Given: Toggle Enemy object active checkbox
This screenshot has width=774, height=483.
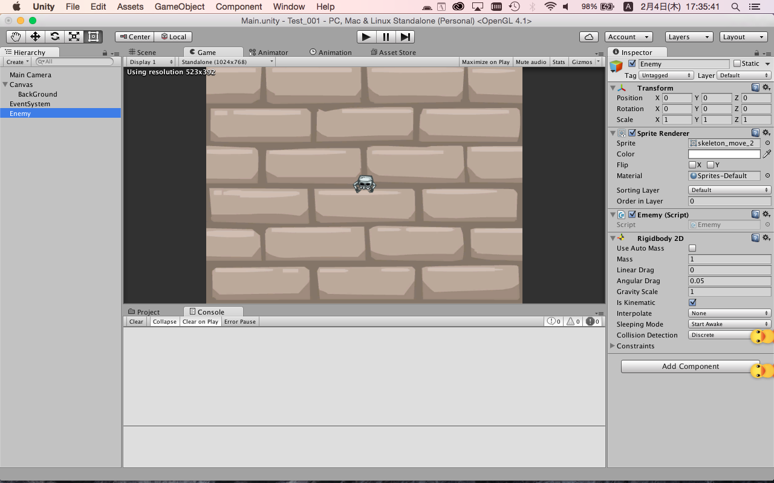Looking at the screenshot, I should point(632,63).
